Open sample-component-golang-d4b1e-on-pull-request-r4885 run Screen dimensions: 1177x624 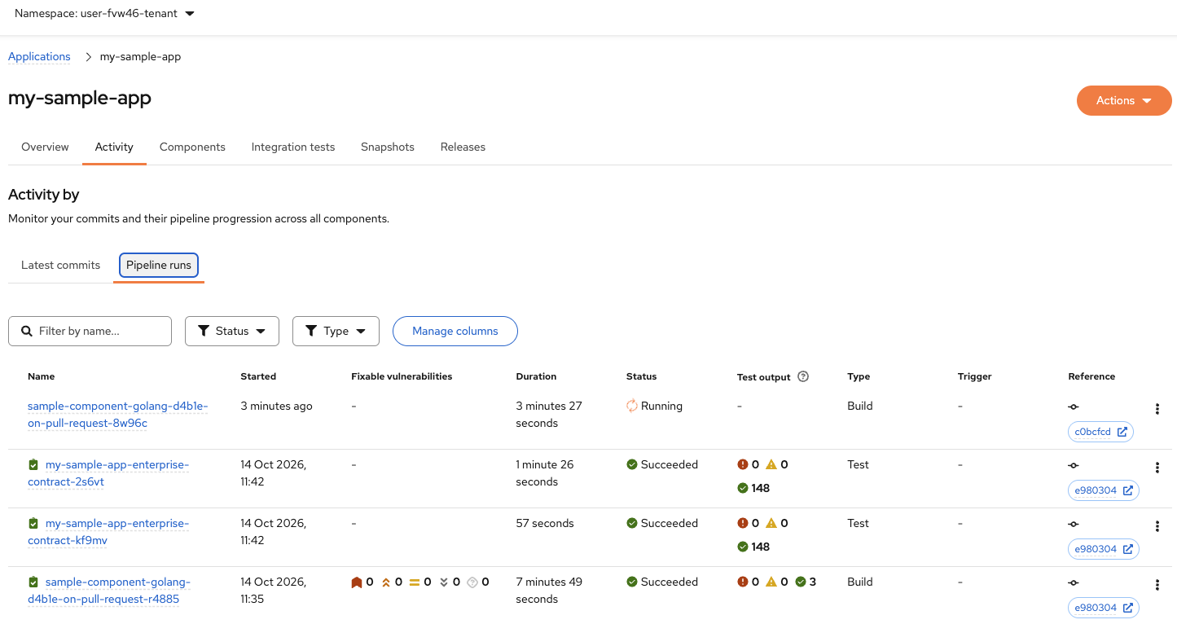(x=109, y=591)
